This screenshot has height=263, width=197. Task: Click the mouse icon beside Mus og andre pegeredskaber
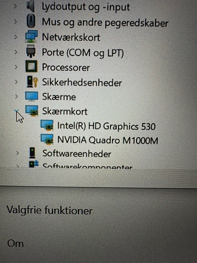[x=31, y=21]
